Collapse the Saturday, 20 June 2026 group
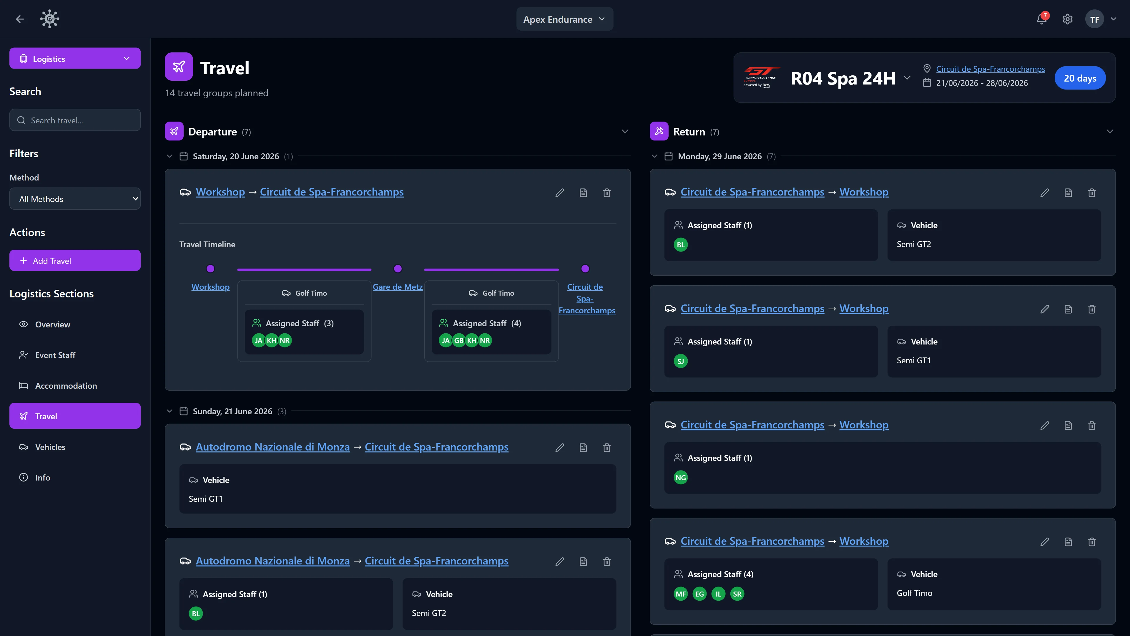The image size is (1130, 636). point(169,156)
